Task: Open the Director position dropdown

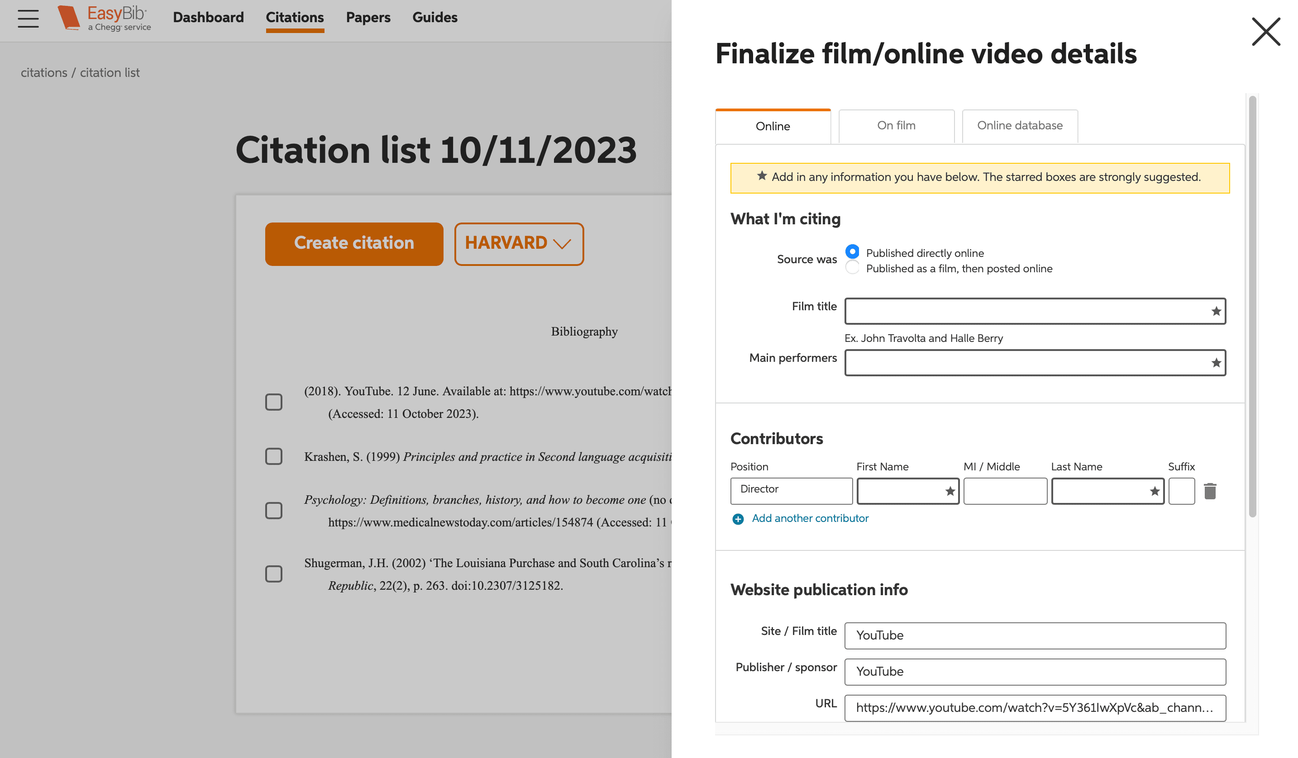Action: click(791, 490)
